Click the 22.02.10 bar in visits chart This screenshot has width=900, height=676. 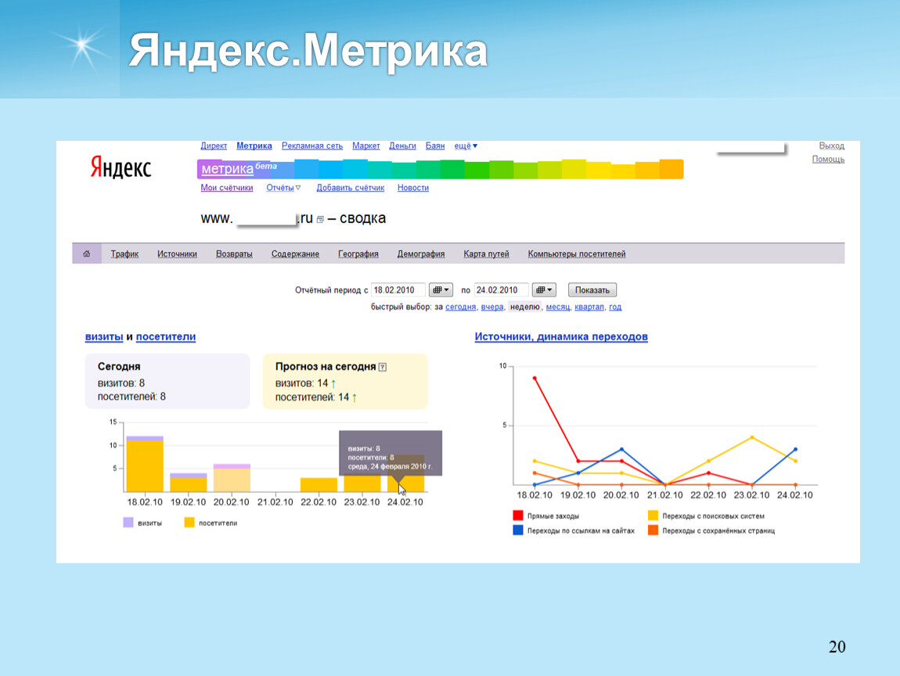(x=319, y=485)
